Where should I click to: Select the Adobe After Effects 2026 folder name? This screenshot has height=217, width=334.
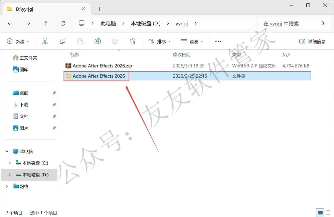click(99, 76)
